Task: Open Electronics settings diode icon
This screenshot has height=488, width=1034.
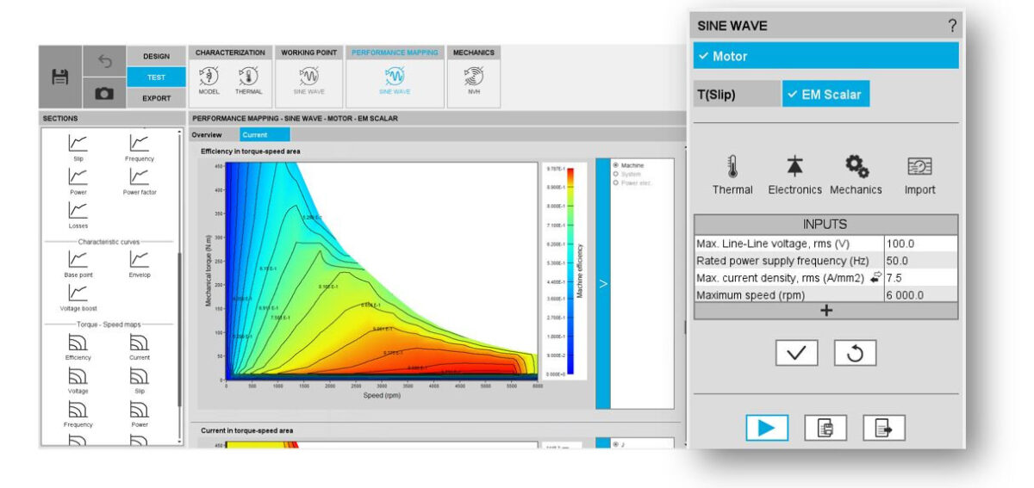Action: pyautogui.click(x=794, y=167)
